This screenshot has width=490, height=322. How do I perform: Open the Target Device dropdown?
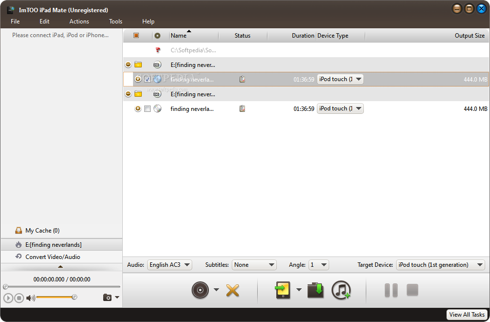coord(440,265)
